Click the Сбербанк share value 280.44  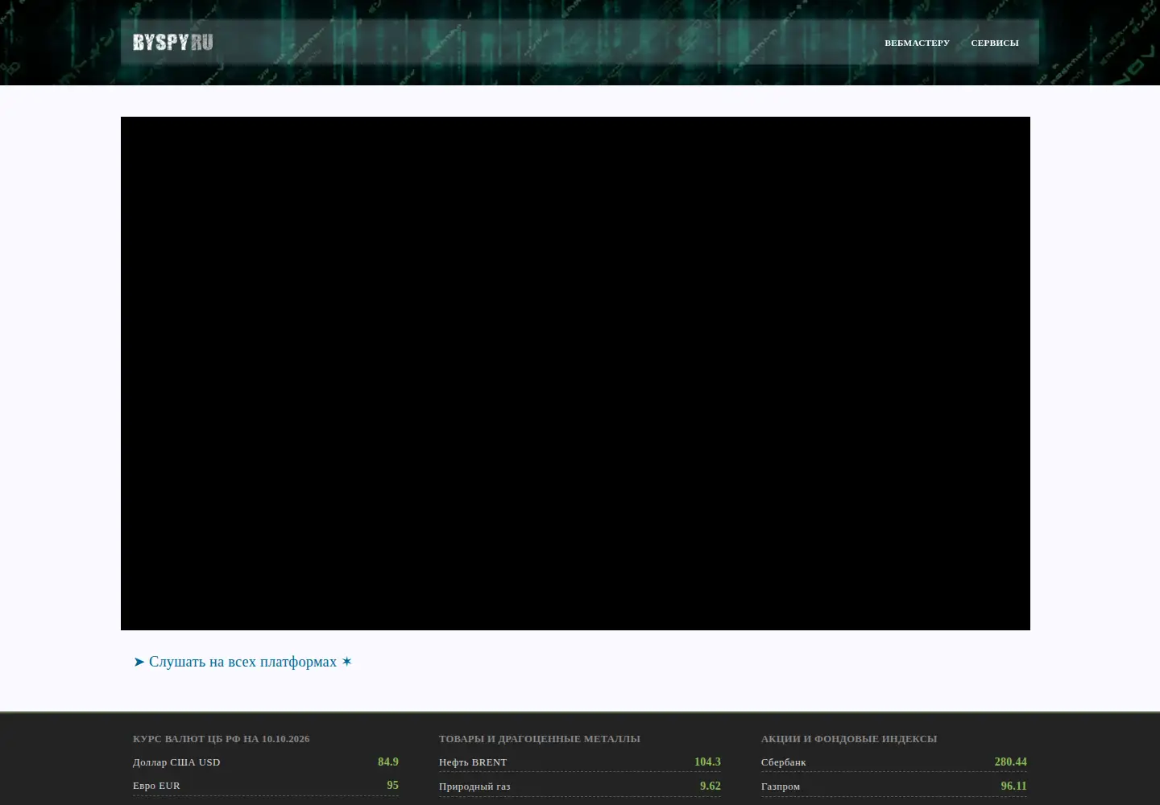click(x=1010, y=762)
